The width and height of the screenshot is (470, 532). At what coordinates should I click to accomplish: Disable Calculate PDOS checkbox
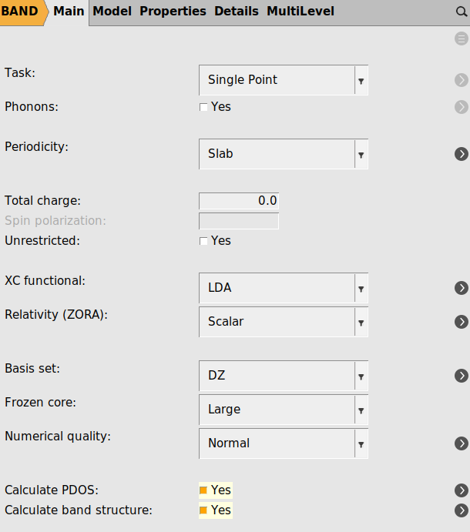[204, 490]
